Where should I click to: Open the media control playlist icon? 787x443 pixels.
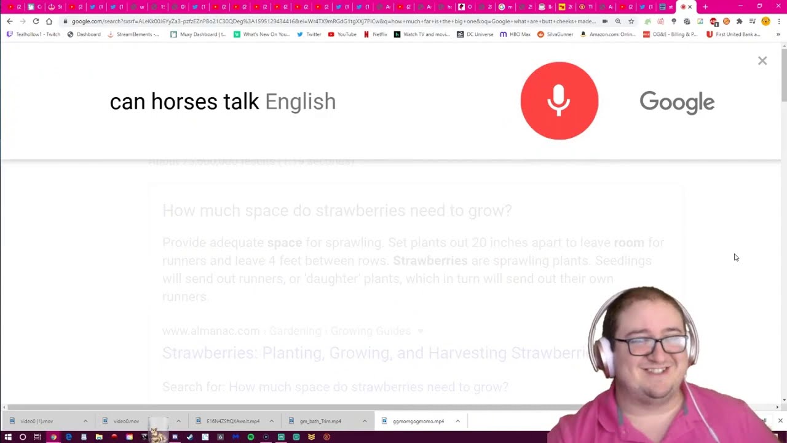[752, 21]
